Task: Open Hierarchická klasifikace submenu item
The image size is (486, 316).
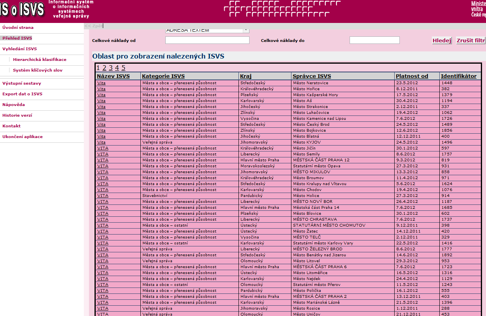Action: [x=40, y=60]
